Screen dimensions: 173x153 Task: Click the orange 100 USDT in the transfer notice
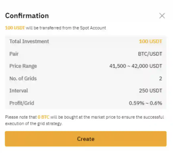[15, 28]
